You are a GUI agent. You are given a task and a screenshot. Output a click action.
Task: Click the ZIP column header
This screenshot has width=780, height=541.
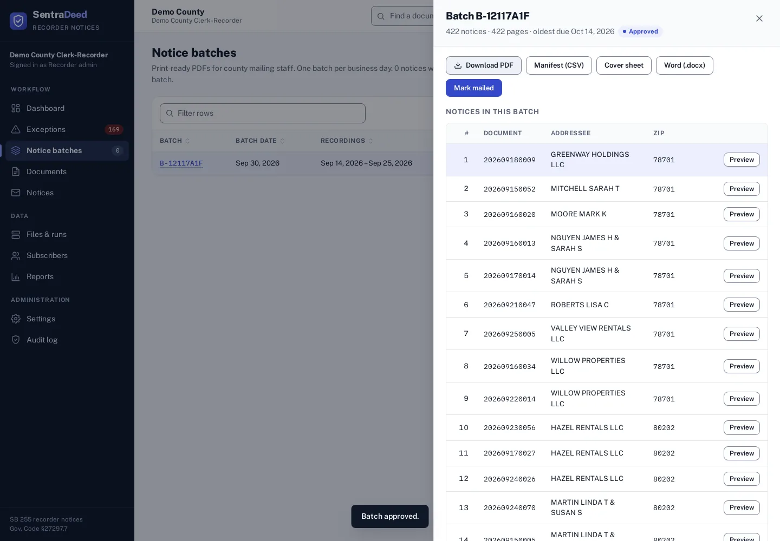click(x=659, y=133)
